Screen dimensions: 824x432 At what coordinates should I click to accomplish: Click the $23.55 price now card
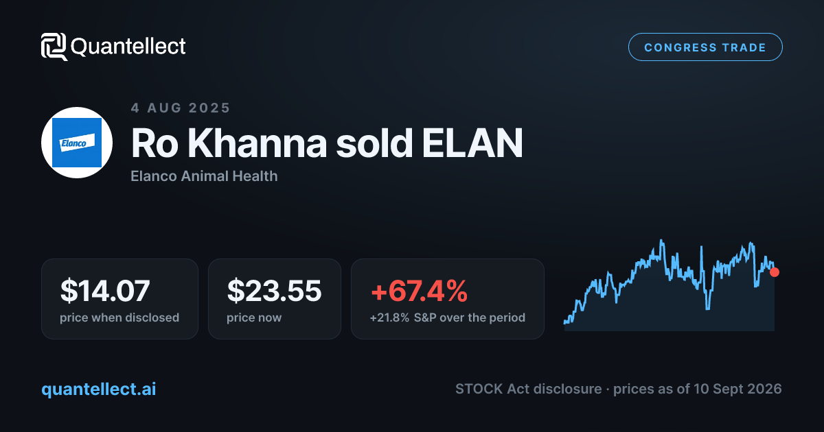275,299
